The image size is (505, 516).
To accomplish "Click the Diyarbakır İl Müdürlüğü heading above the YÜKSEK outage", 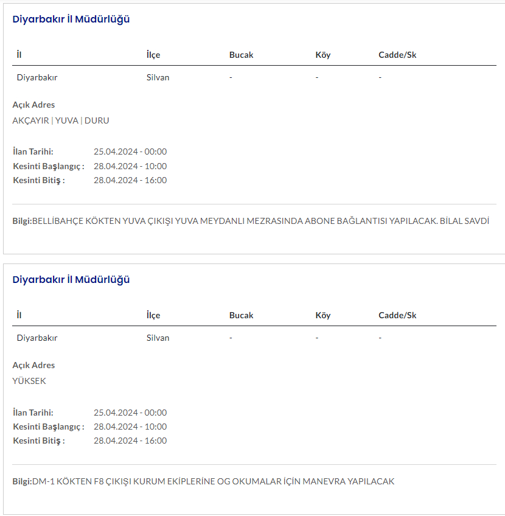I will tap(71, 280).
